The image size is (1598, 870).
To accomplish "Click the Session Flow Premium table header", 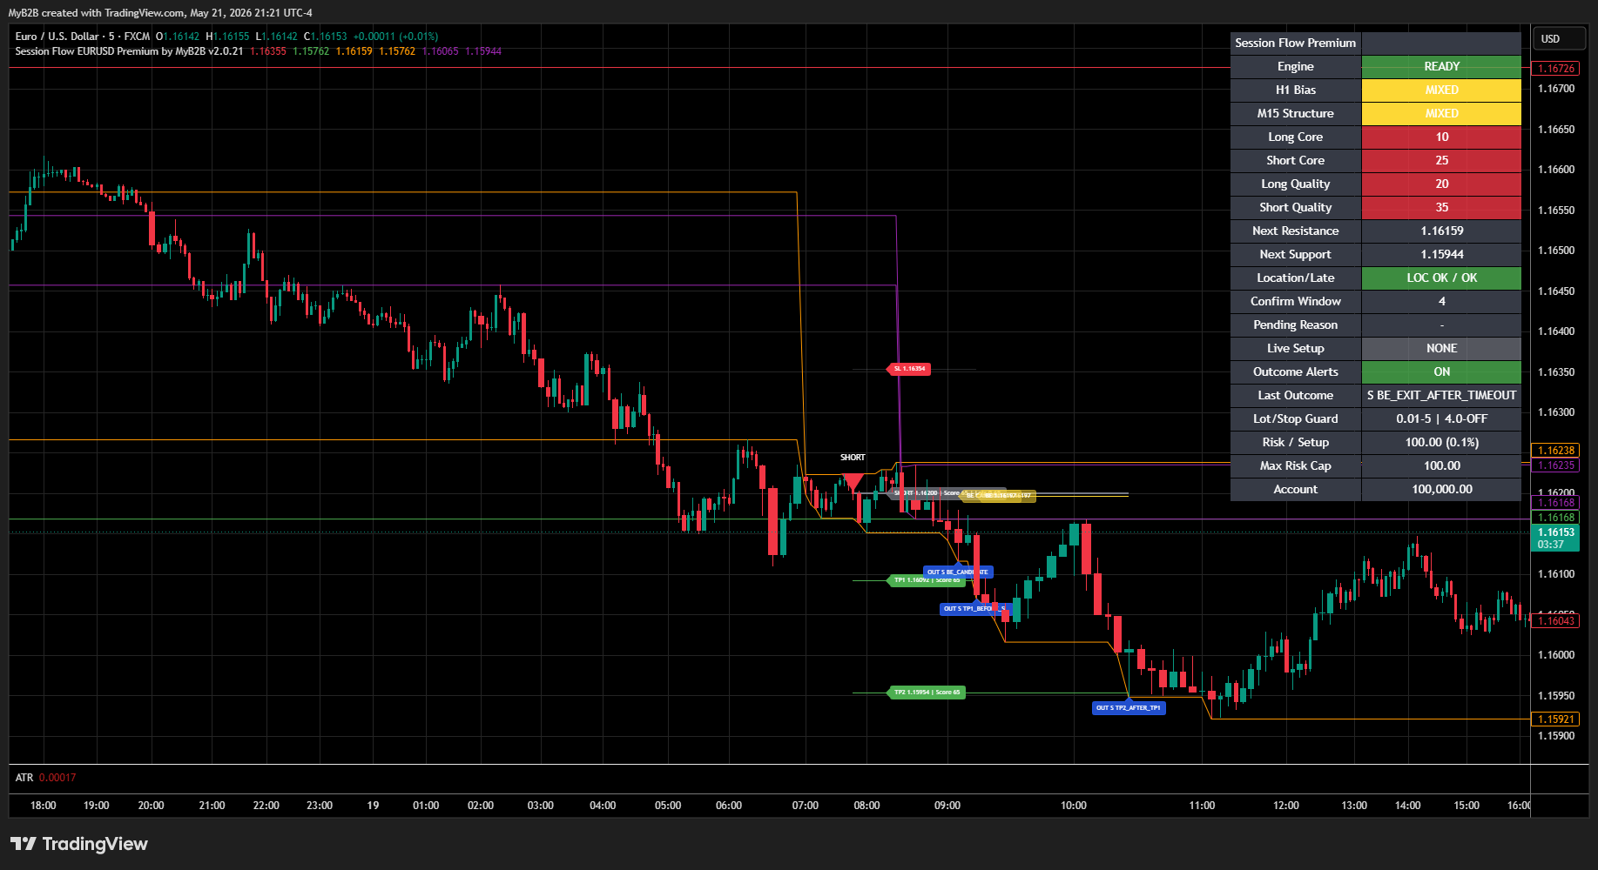I will (x=1296, y=43).
